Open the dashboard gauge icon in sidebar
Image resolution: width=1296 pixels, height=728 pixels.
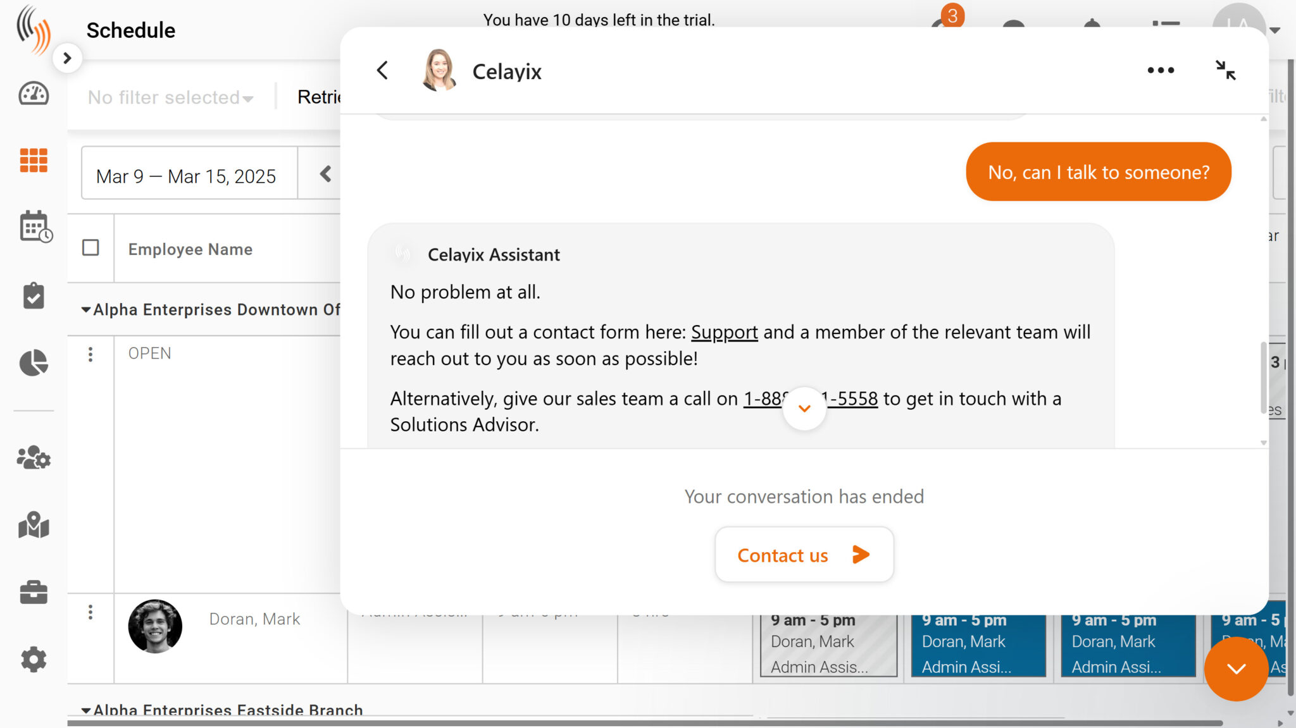tap(34, 94)
